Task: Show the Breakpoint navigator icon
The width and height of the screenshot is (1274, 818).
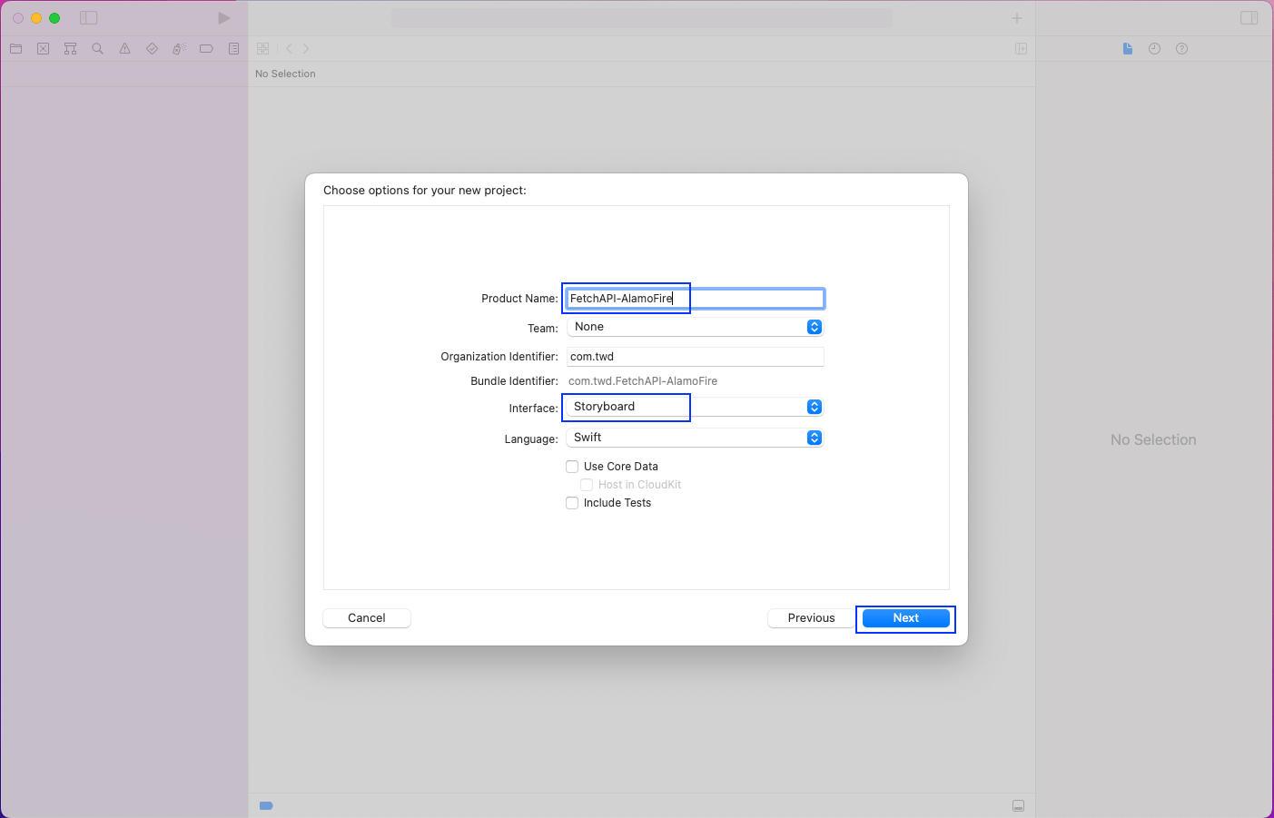Action: (207, 49)
